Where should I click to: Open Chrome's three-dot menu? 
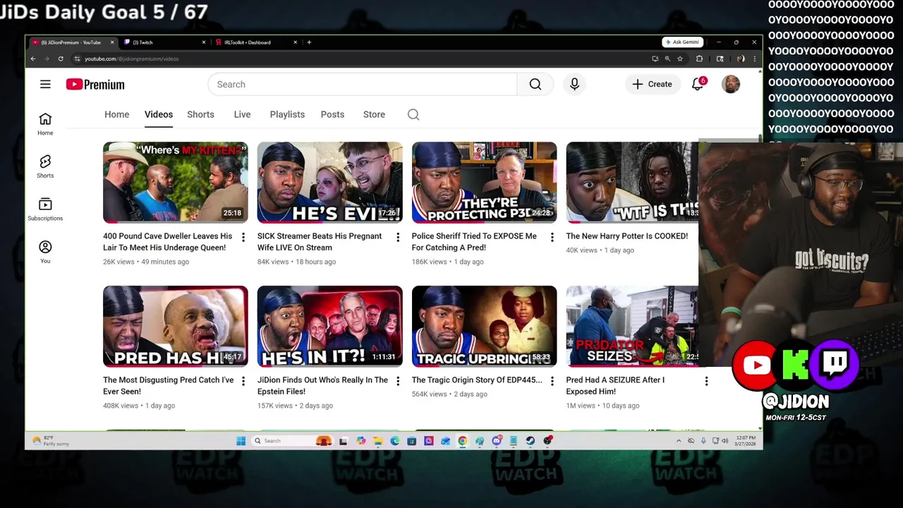pyautogui.click(x=755, y=59)
